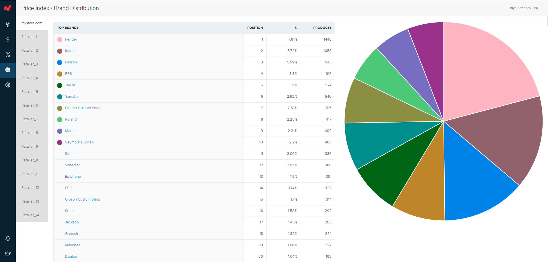Open the Roland brand link

click(x=71, y=119)
